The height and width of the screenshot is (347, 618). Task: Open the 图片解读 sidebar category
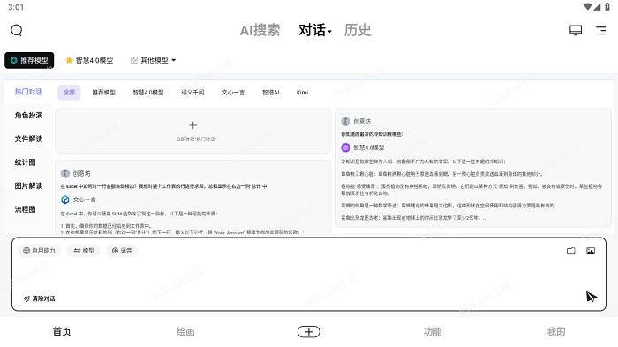coord(28,185)
